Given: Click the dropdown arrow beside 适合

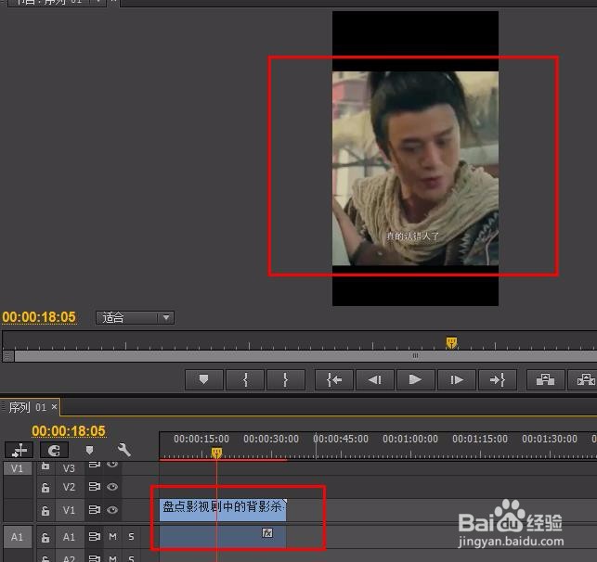Looking at the screenshot, I should 166,317.
